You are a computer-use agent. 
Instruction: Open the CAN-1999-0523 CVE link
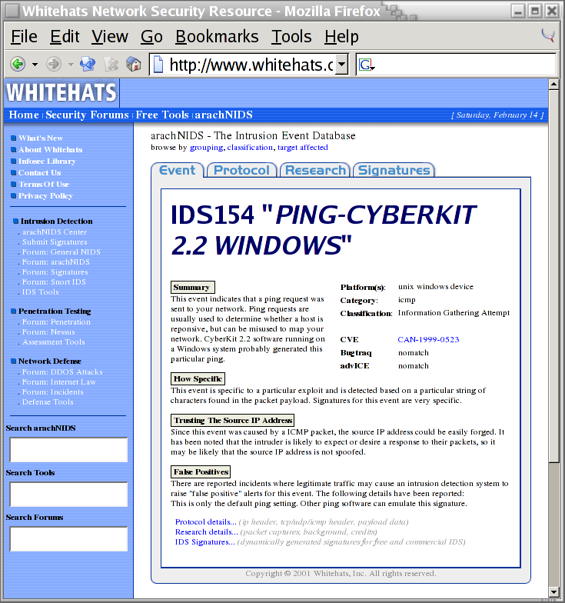pos(427,339)
